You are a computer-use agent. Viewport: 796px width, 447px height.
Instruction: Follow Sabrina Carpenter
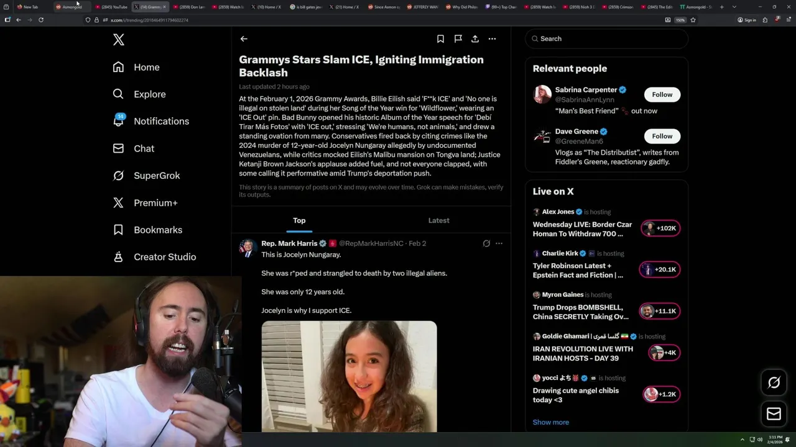pyautogui.click(x=662, y=94)
